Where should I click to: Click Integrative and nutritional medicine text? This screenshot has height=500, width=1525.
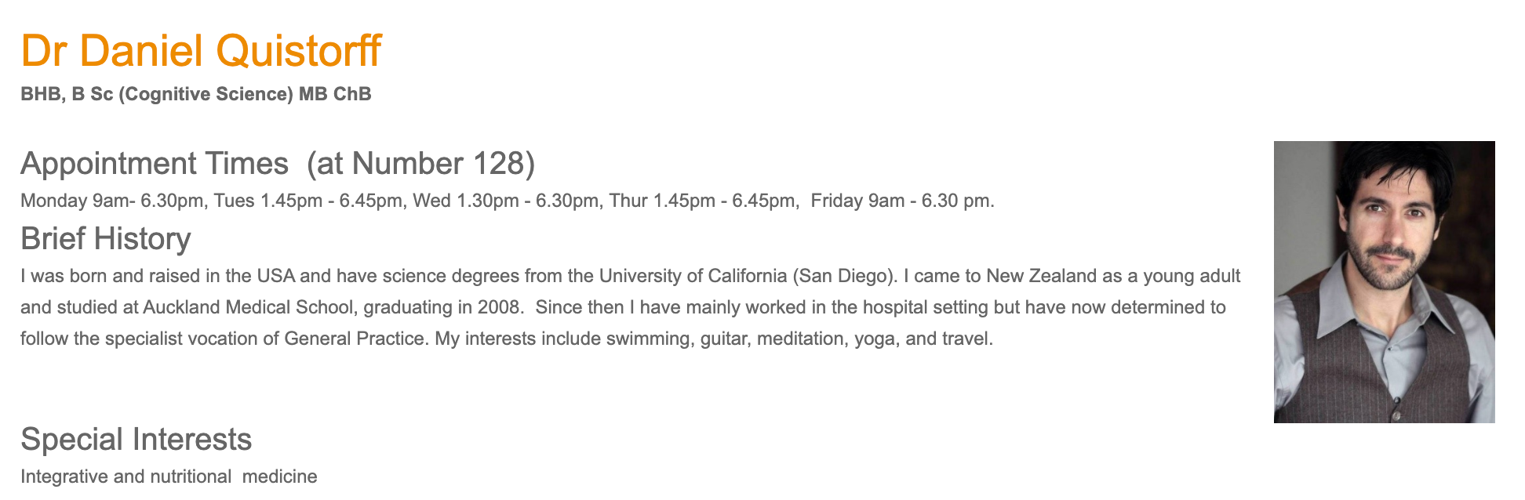click(169, 476)
